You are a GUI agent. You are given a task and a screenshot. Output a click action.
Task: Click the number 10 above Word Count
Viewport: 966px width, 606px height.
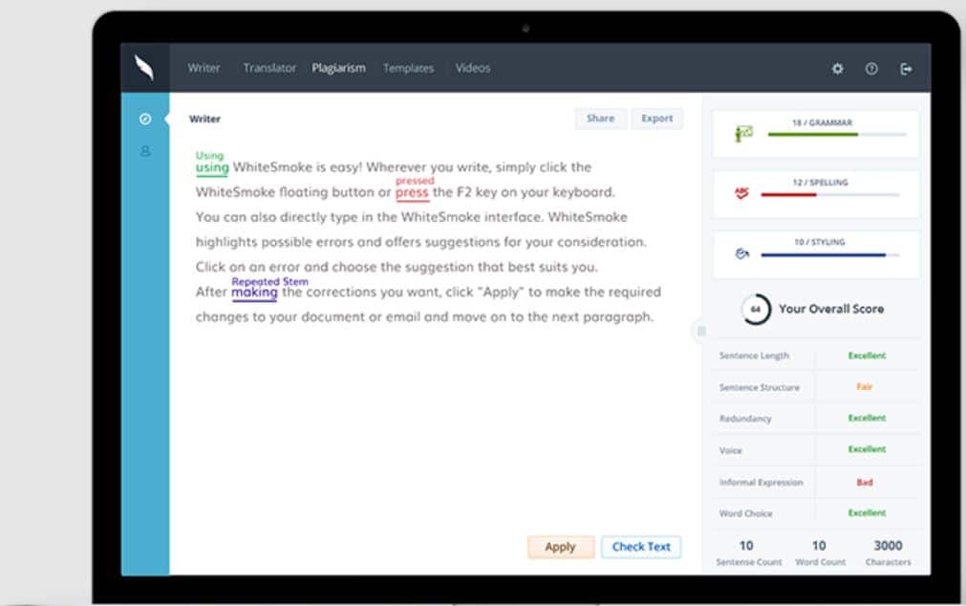819,546
